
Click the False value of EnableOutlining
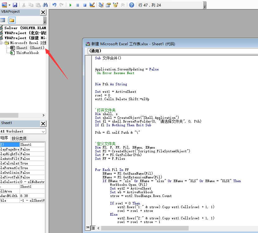(32, 173)
